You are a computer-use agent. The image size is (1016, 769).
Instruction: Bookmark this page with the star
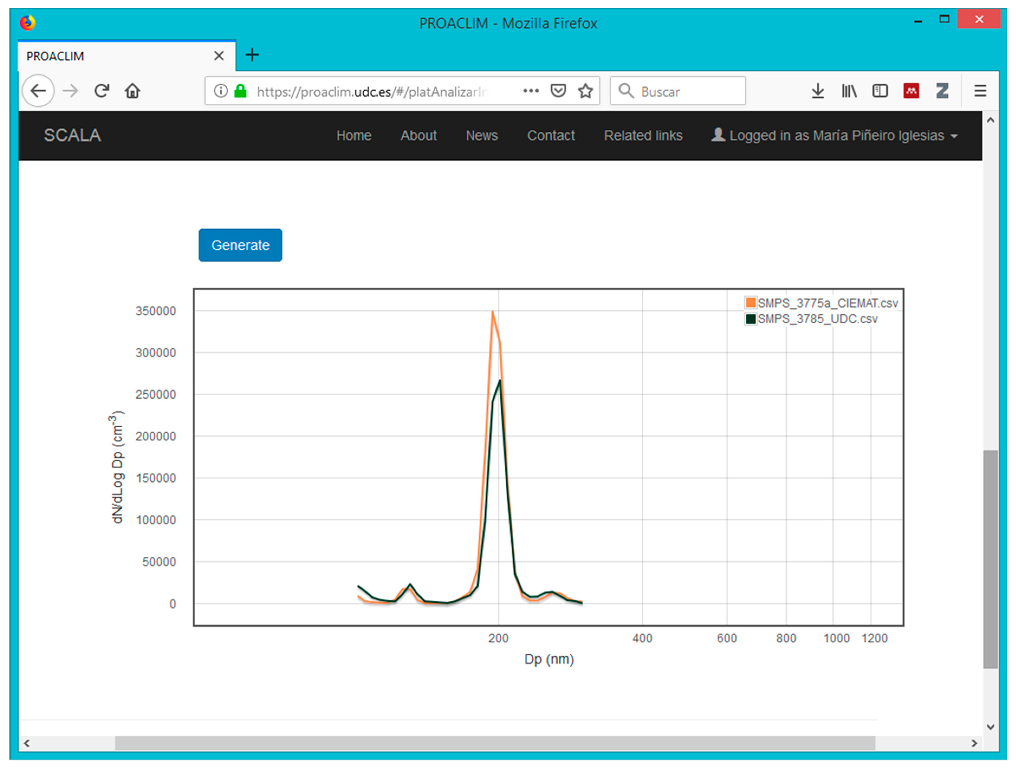pos(585,91)
